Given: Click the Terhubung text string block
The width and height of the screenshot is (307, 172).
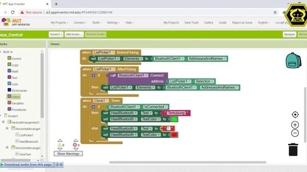Looking at the screenshot, I should click(176, 113).
